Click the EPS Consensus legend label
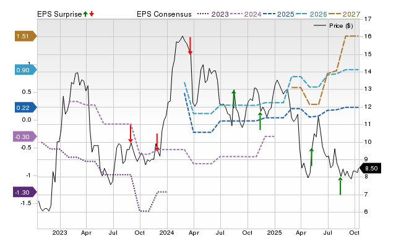 click(x=164, y=14)
